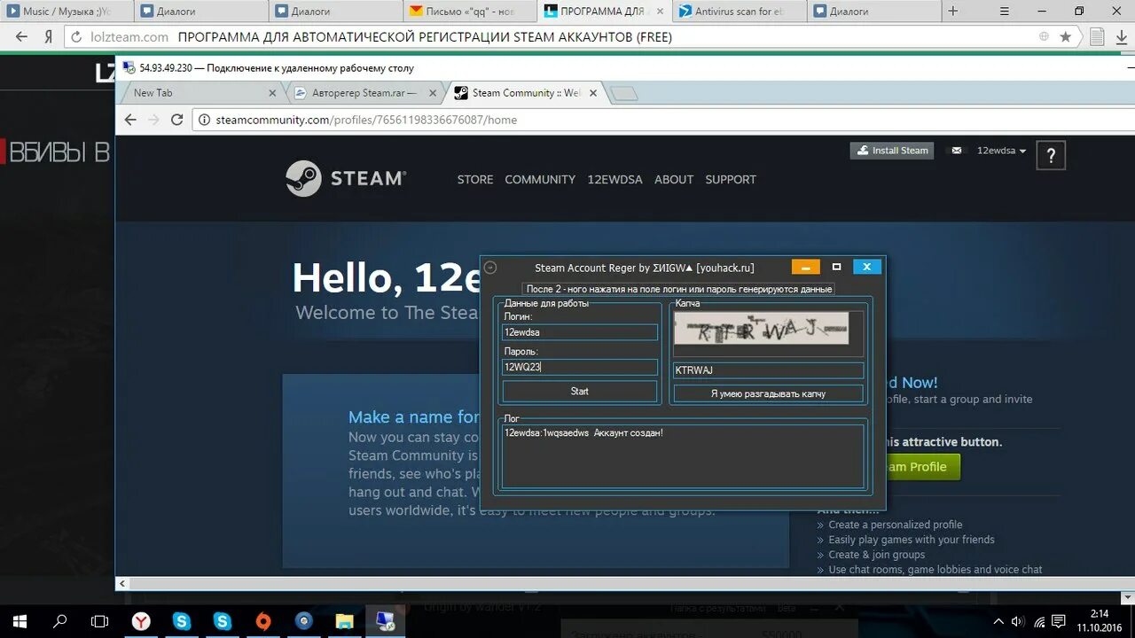Image resolution: width=1135 pixels, height=638 pixels.
Task: Expand 12ewdsa account dropdown
Action: [1001, 151]
